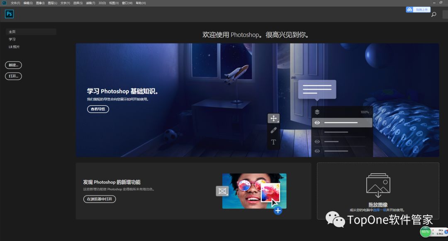Click the small Ps title bar icon

4,3
